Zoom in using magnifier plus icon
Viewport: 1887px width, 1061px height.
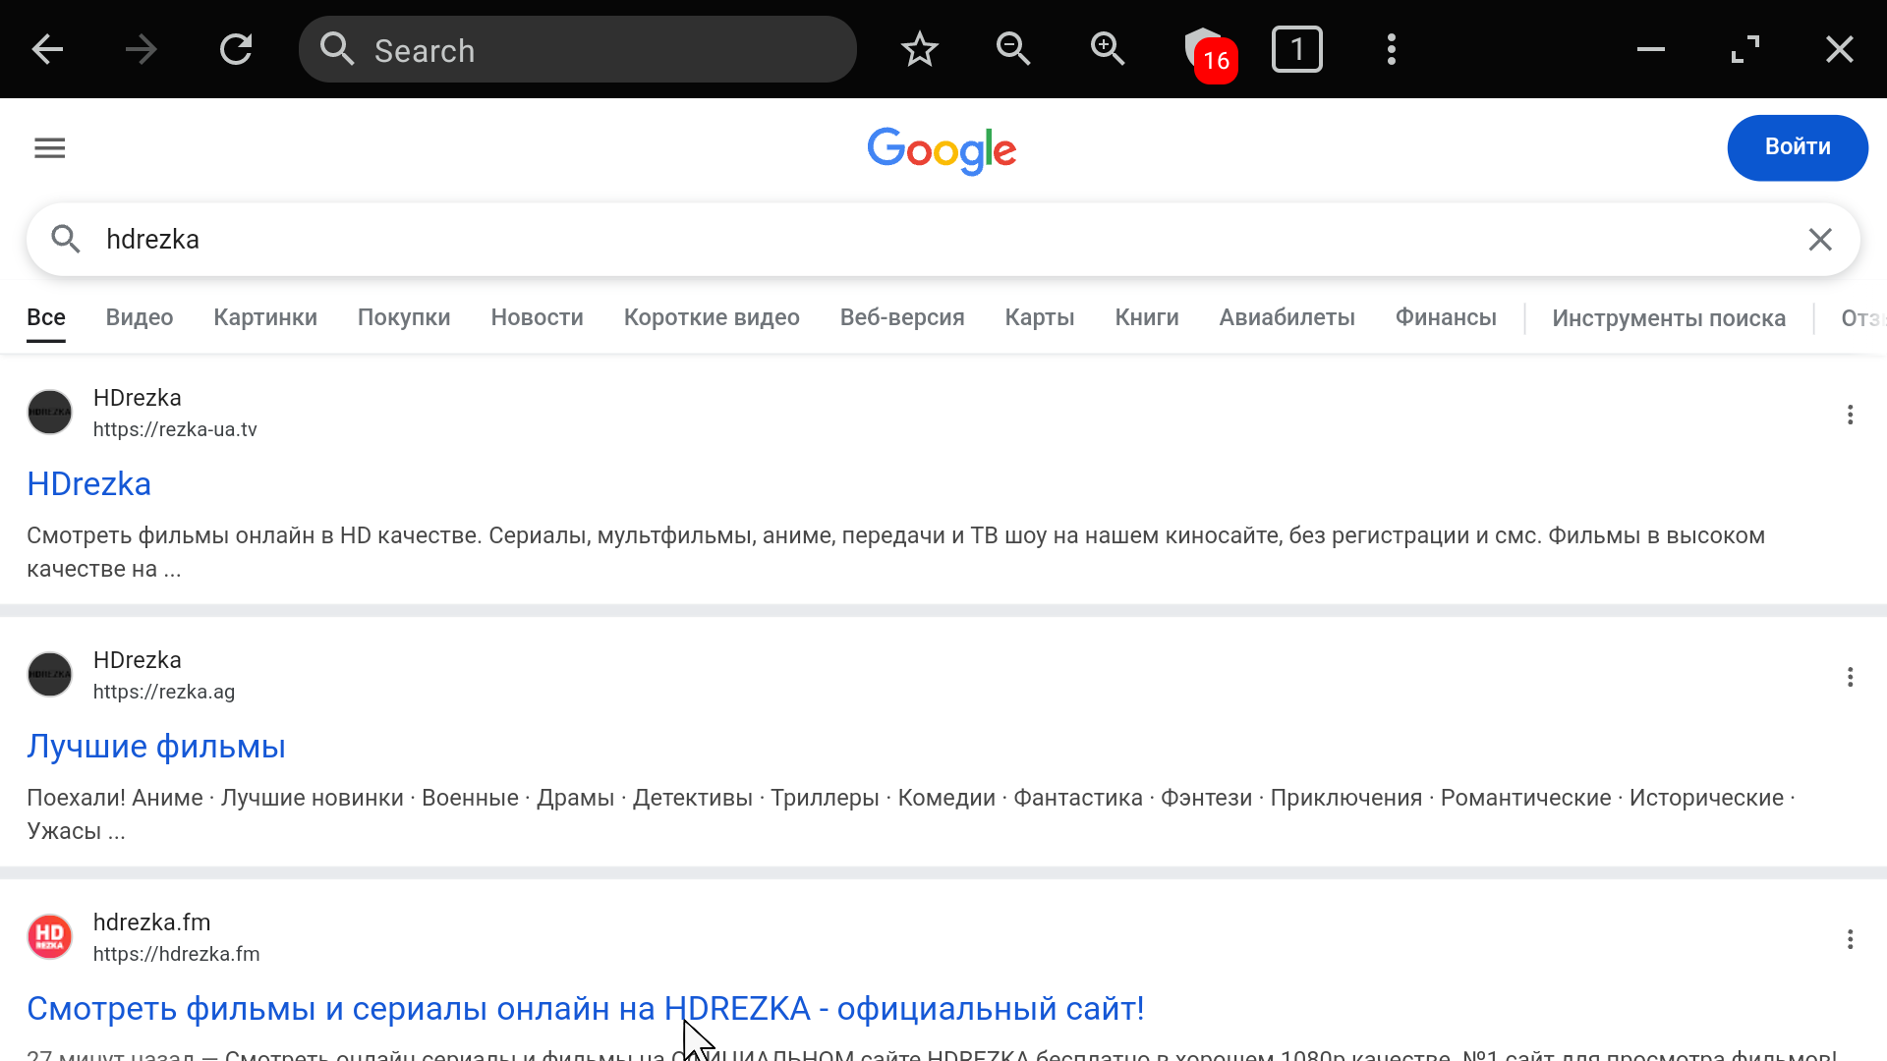pyautogui.click(x=1108, y=49)
